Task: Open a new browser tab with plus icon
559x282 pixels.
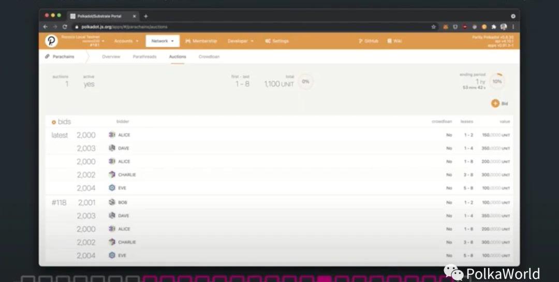Action: (145, 16)
